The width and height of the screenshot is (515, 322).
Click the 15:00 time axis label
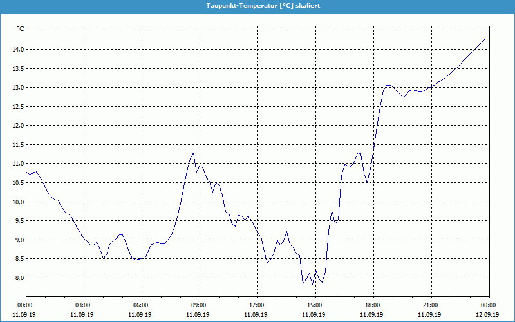[x=314, y=305]
